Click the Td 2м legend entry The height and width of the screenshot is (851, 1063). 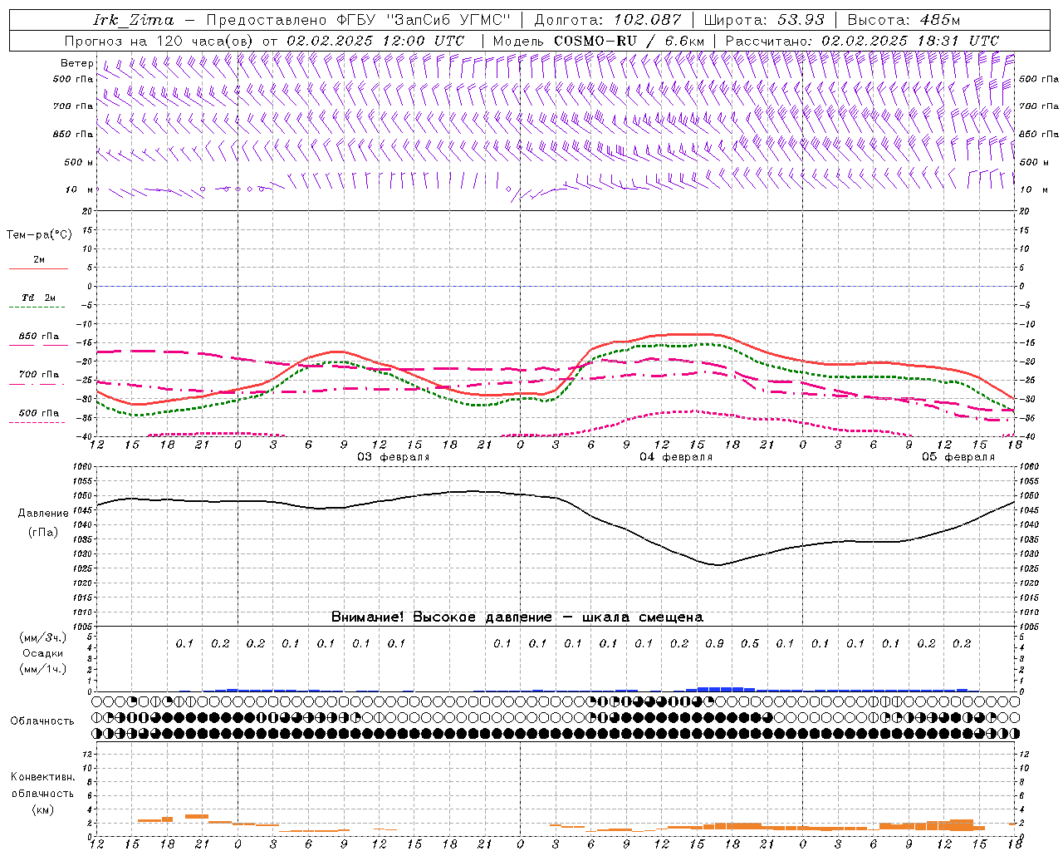(39, 298)
